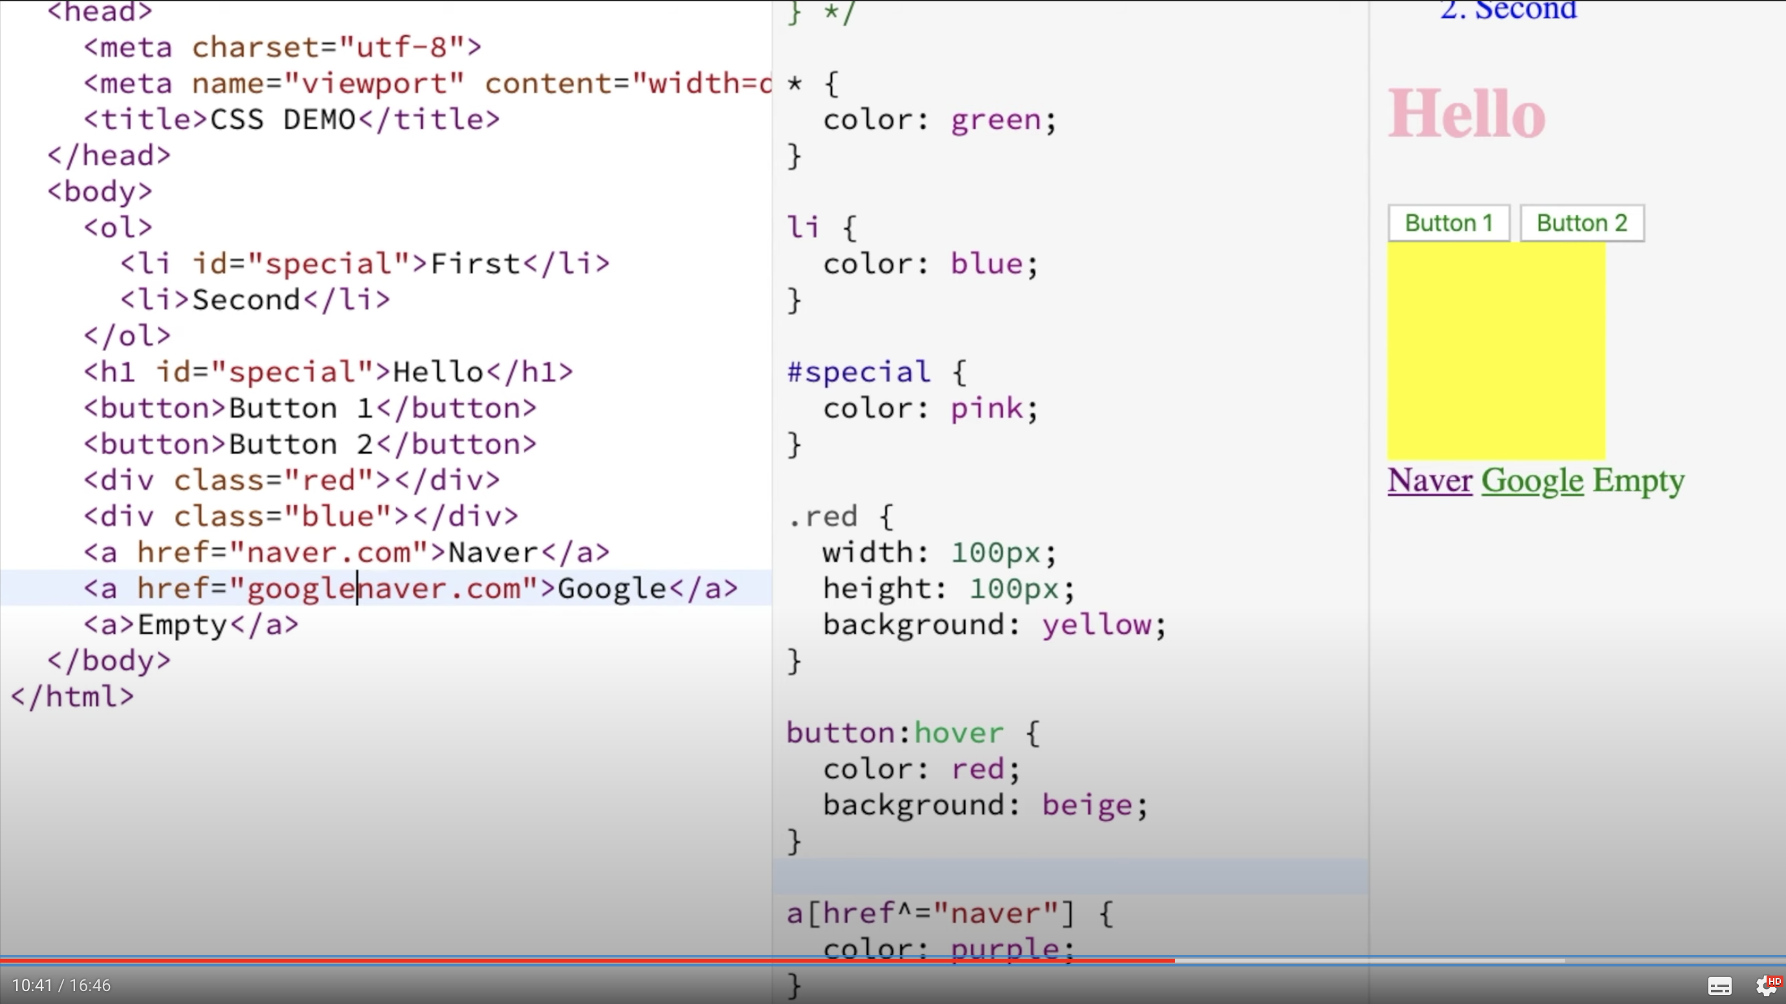
Task: Click the naver.com anchor code line
Action: [x=347, y=552]
